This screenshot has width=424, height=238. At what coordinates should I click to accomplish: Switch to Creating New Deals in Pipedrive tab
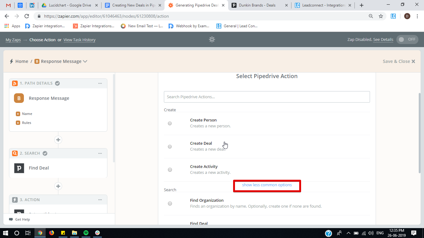(133, 5)
